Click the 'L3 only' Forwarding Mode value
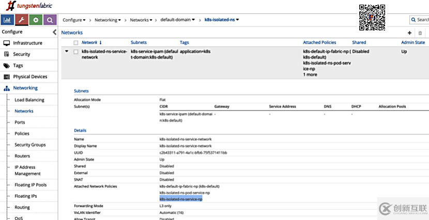The height and width of the screenshot is (220, 429). (x=165, y=206)
